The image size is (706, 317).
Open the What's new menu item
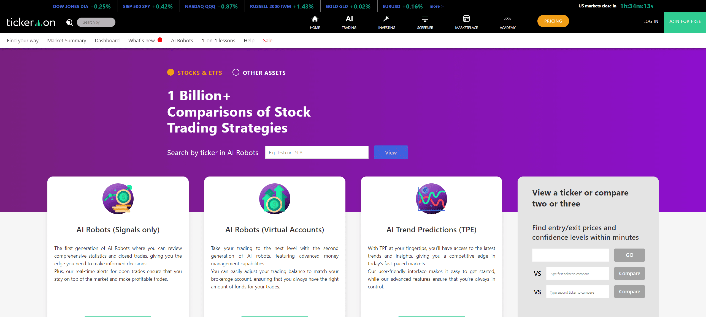click(x=142, y=41)
